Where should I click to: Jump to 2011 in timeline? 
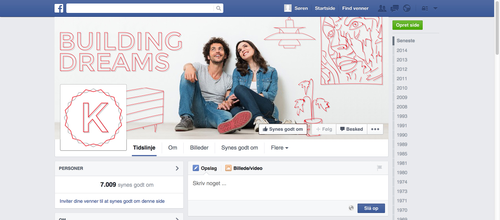point(402,79)
